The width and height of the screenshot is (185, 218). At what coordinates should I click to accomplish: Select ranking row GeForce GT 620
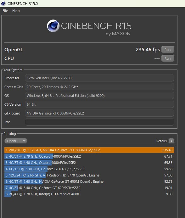click(x=89, y=188)
